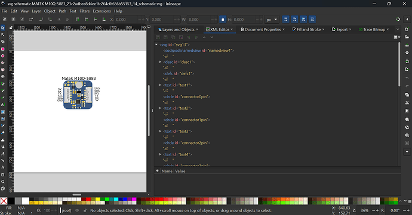This screenshot has height=215, width=412.
Task: Select the Selector arrow tool
Action: tap(2, 28)
